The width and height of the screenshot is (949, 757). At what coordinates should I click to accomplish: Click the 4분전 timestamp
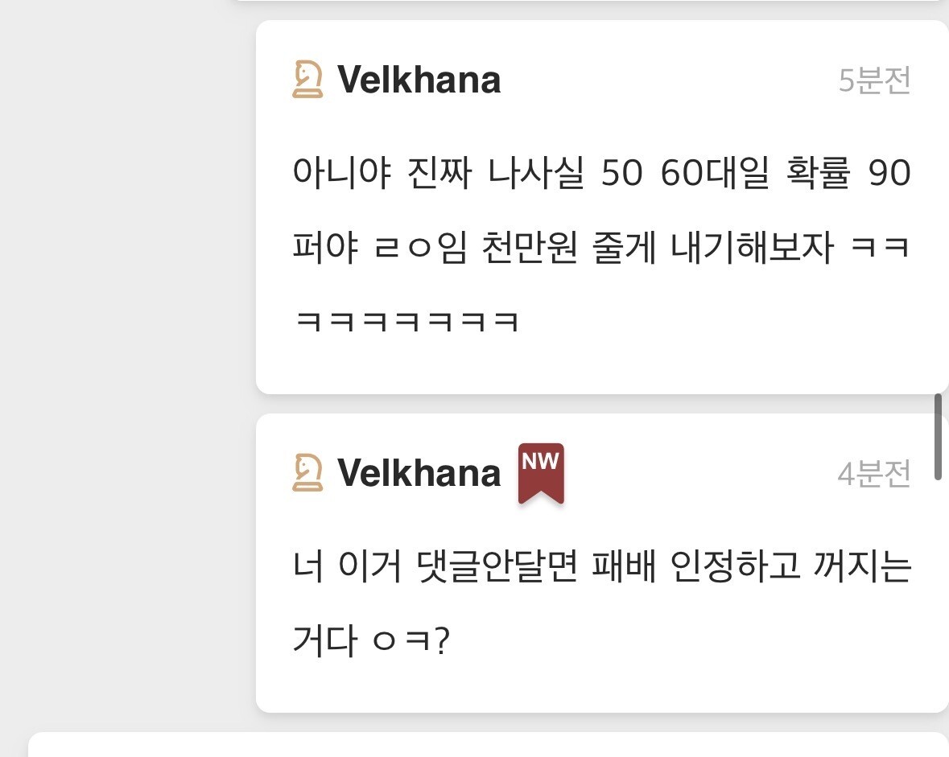875,473
